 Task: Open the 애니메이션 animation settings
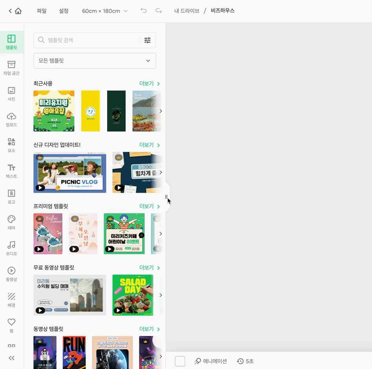pyautogui.click(x=210, y=361)
